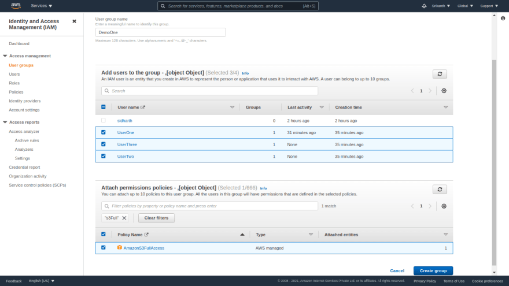Collapse the Access management section
Viewport: 509px width, 286px height.
[5, 56]
